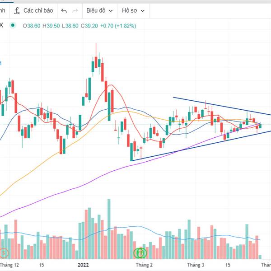Click the high value H39.50

(x=51, y=26)
